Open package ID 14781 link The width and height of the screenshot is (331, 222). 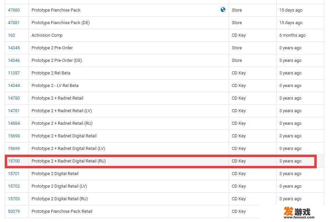(14, 111)
